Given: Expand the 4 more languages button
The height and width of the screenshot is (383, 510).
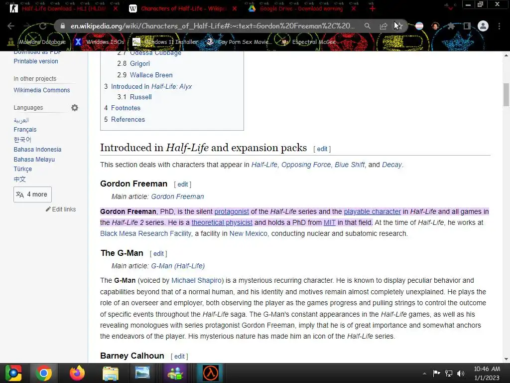Looking at the screenshot, I should point(32,194).
